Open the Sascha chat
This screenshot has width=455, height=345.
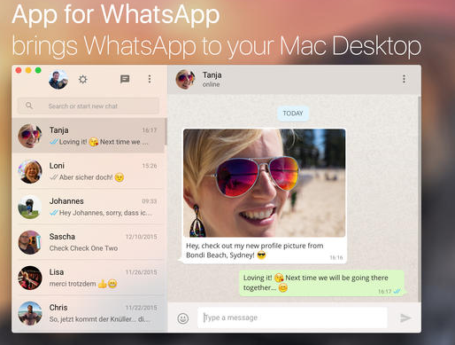[x=89, y=242]
